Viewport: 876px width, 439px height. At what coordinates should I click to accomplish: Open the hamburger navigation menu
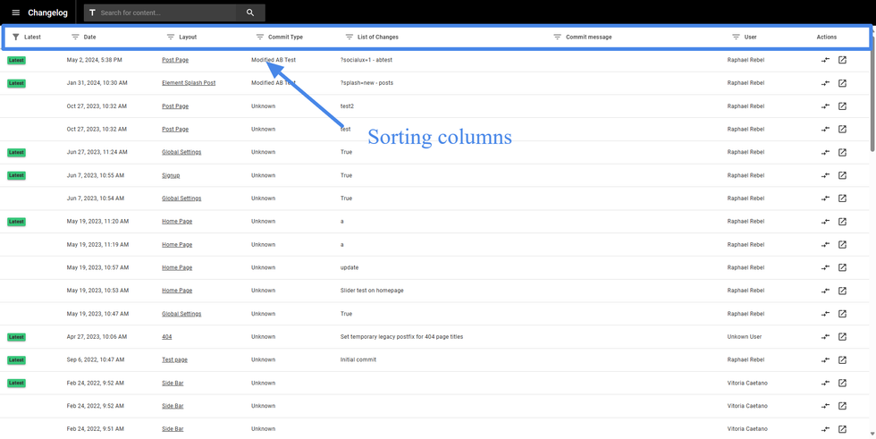pos(15,13)
